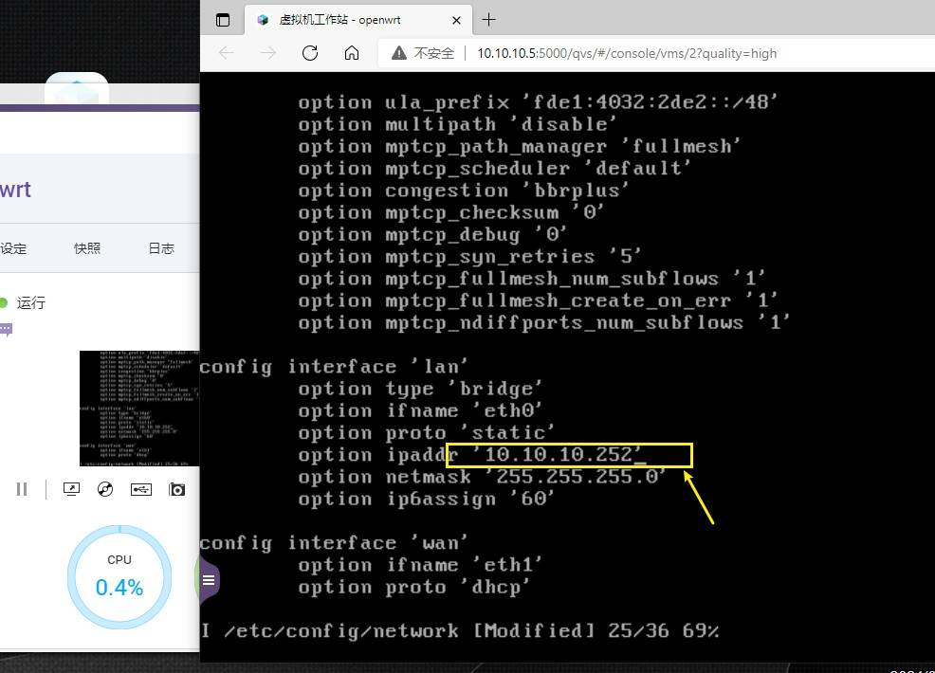
Task: Click the CD/DVD media icon
Action: point(105,489)
